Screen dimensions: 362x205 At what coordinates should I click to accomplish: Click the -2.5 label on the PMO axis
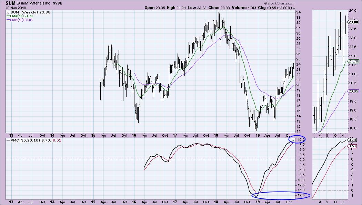301,165
